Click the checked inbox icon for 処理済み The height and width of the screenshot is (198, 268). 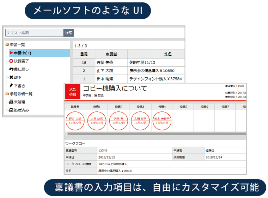tap(11, 110)
